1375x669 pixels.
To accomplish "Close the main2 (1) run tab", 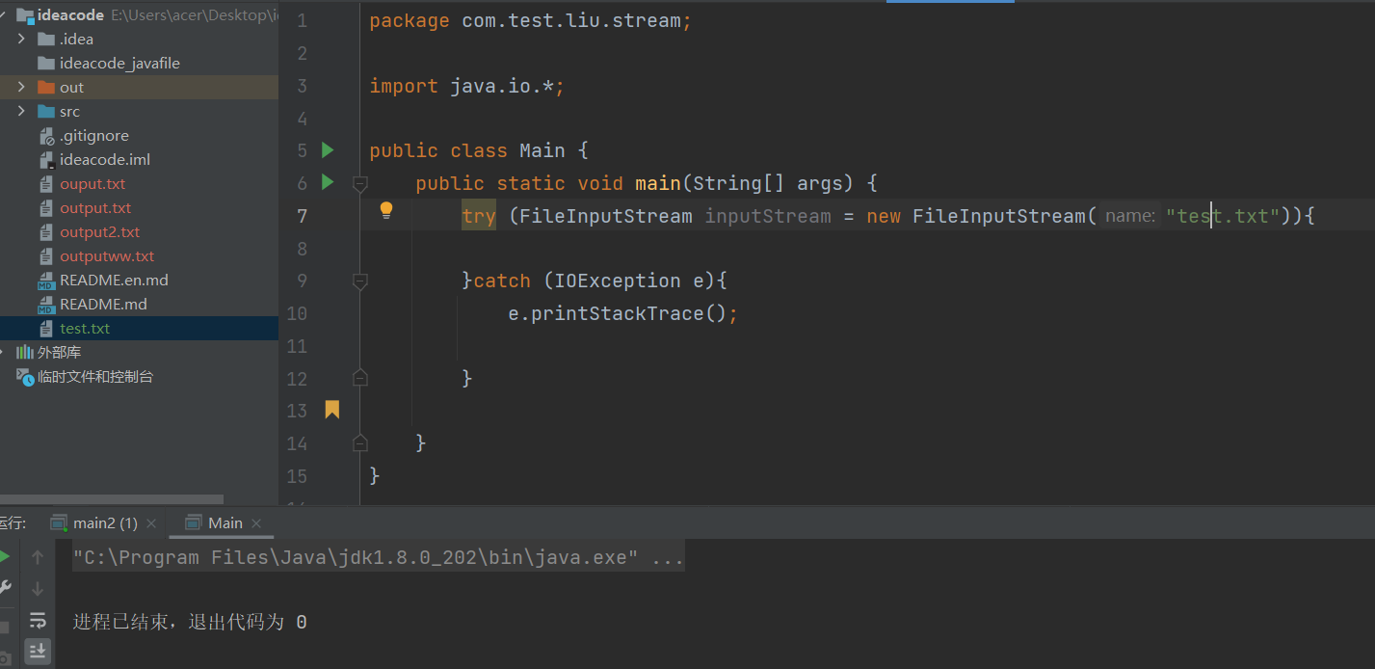I will tap(150, 522).
